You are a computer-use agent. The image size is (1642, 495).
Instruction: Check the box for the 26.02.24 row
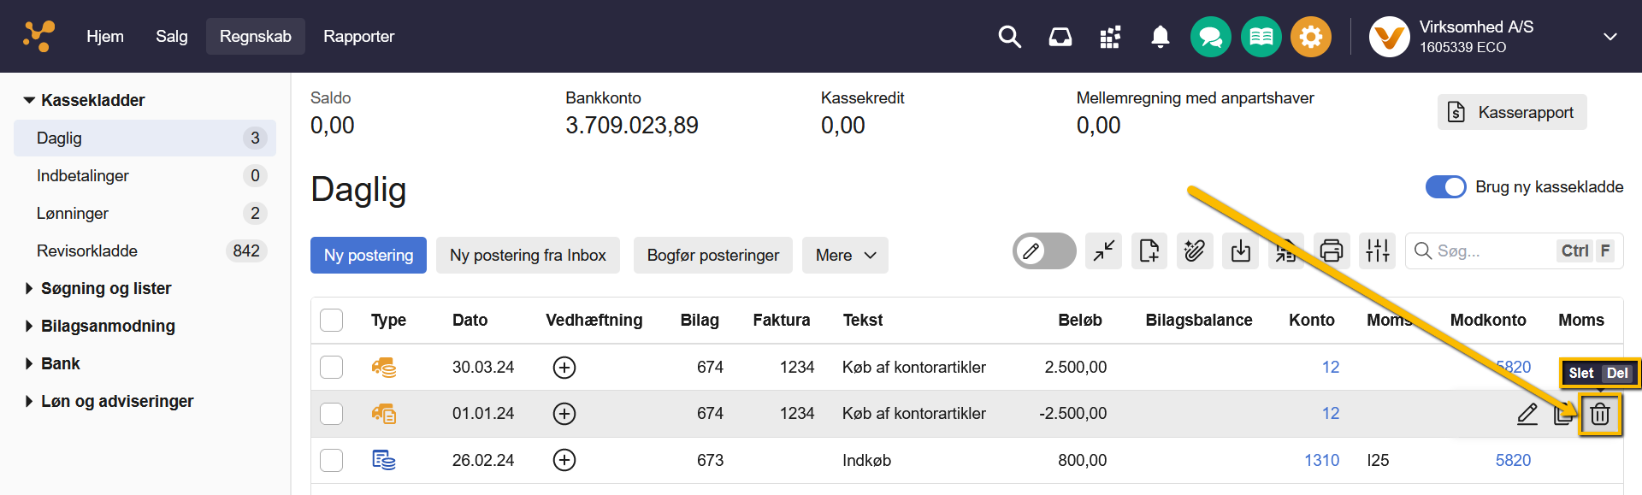point(331,461)
